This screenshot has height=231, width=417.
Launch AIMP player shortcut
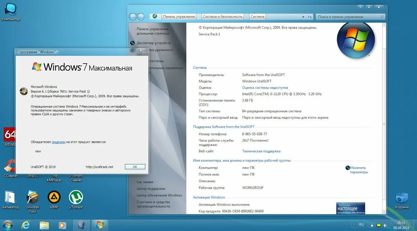54,200
